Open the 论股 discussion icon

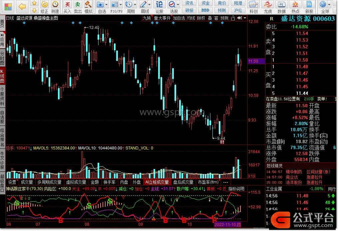[159, 4]
